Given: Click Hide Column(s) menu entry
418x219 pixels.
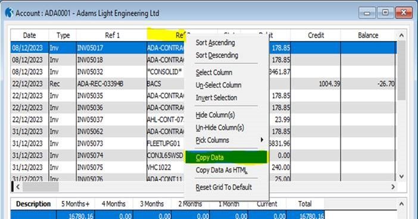Looking at the screenshot, I should pyautogui.click(x=215, y=115).
